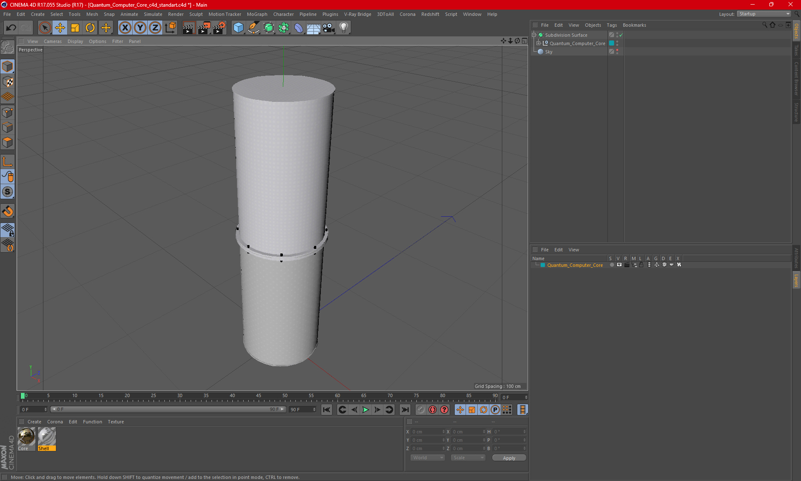
Task: Open the Layout Startup dropdown
Action: tap(764, 14)
